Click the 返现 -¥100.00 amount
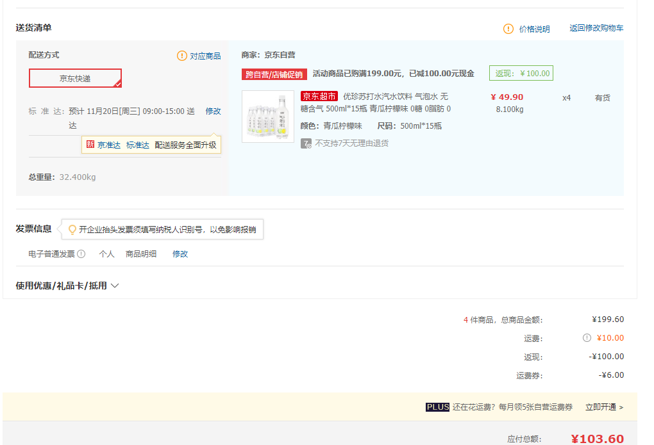The width and height of the screenshot is (654, 445). [607, 356]
